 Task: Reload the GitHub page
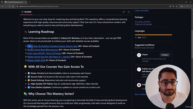[9, 6]
